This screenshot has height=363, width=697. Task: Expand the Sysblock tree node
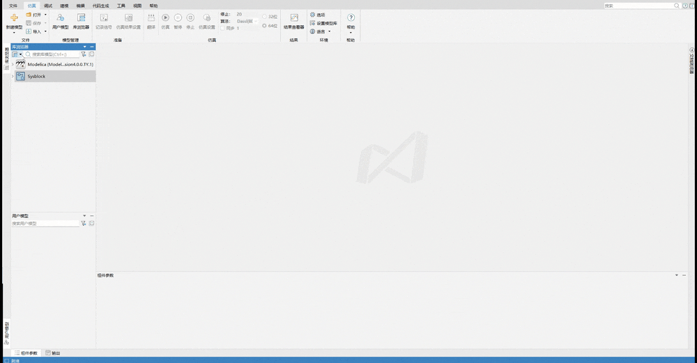[x=13, y=77]
